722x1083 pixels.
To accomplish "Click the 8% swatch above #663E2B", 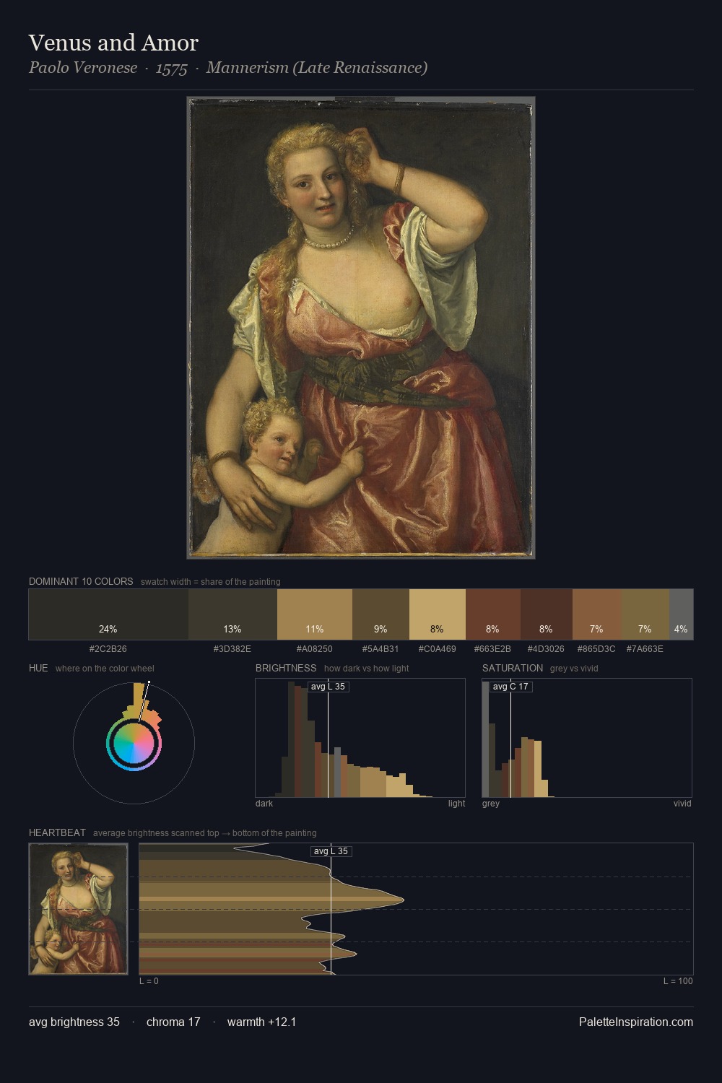I will point(493,614).
